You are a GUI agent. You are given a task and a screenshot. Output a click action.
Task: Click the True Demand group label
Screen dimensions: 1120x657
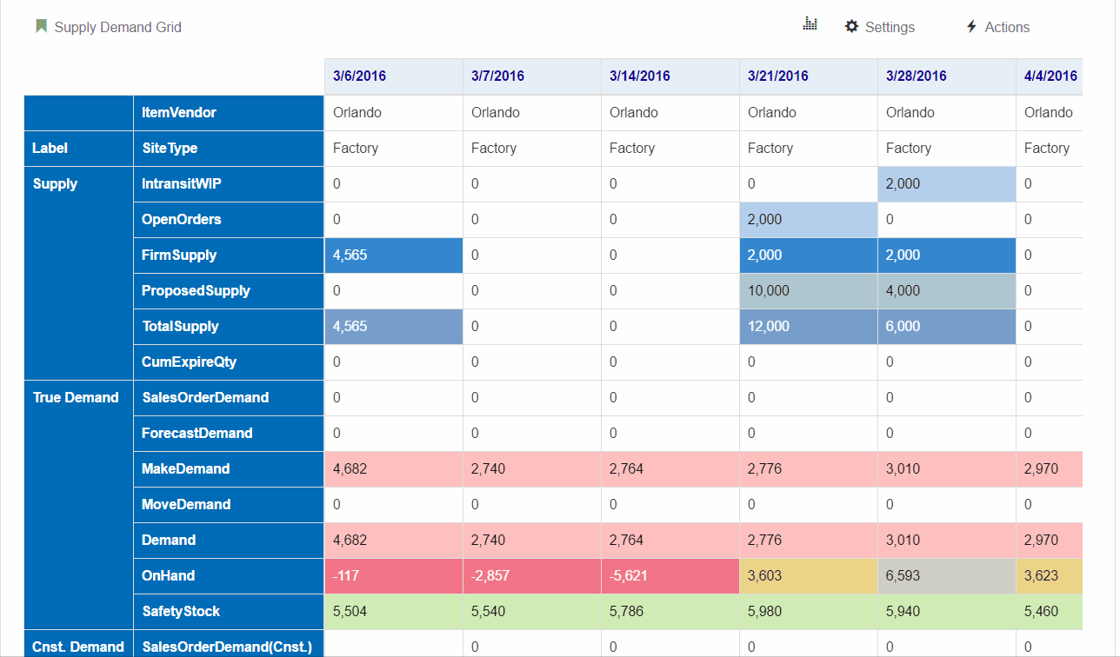pos(76,398)
